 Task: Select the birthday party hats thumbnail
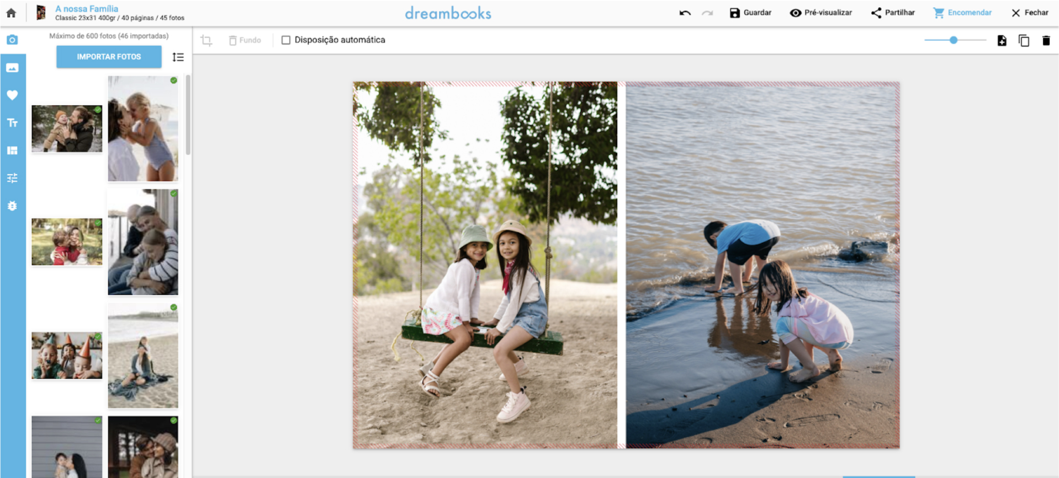point(67,356)
